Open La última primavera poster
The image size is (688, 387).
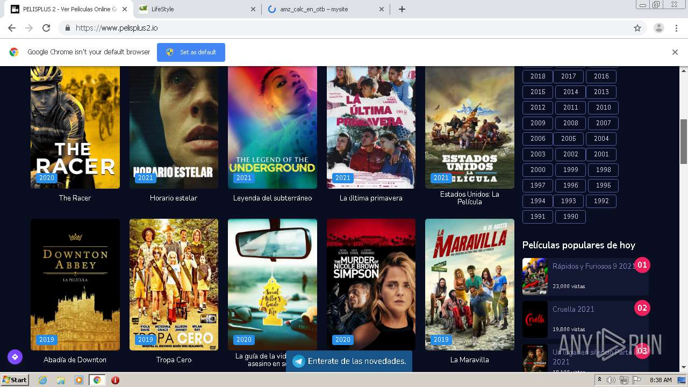pos(371,127)
